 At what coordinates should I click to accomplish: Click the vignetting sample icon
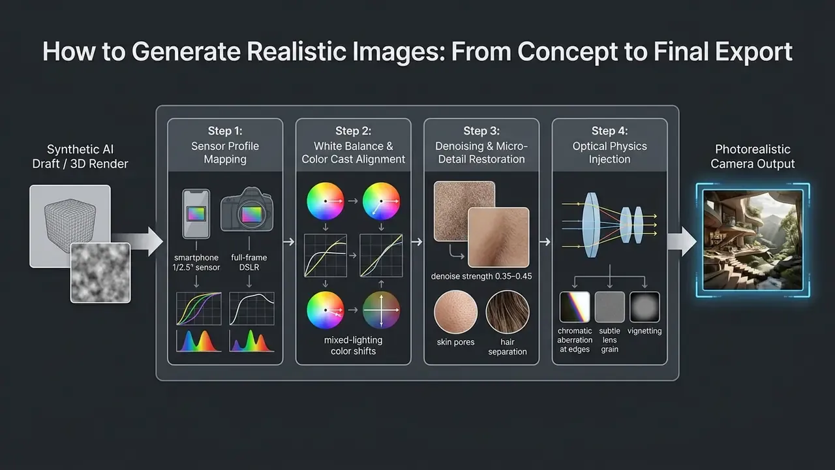click(x=645, y=307)
